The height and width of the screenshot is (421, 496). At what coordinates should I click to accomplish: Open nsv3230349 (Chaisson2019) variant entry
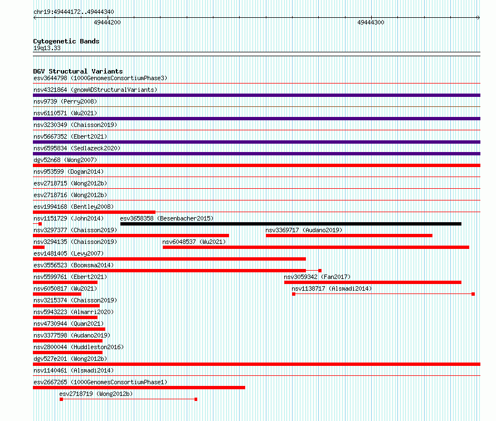click(x=75, y=125)
